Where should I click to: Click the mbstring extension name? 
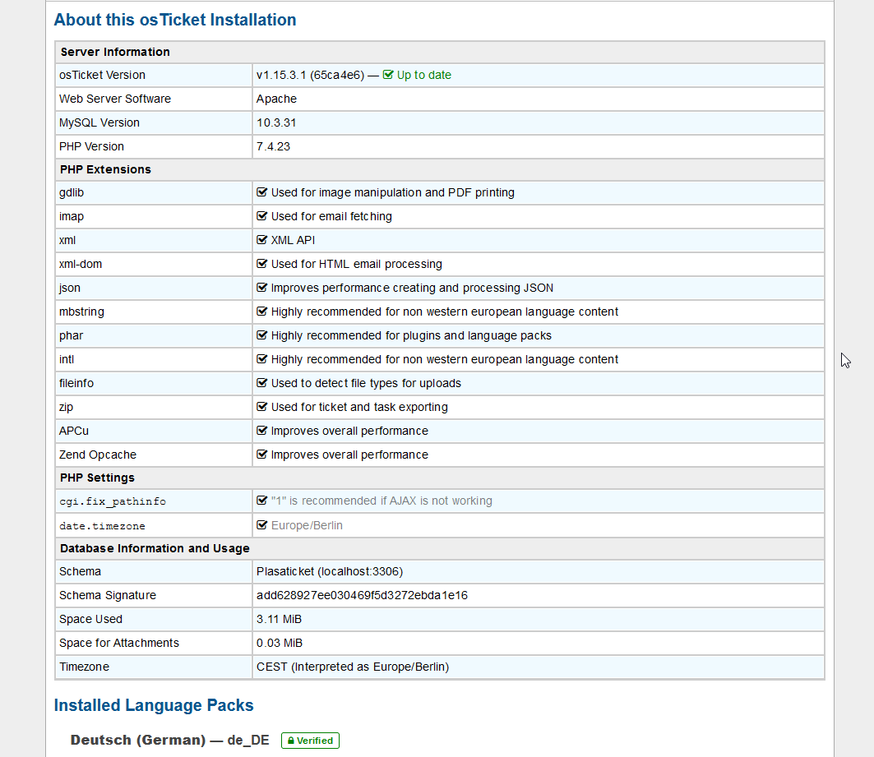point(81,312)
